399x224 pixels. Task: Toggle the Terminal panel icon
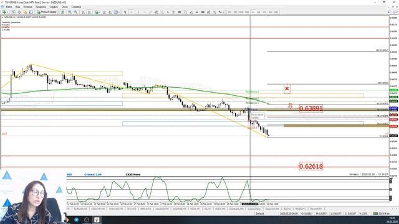(x=31, y=12)
